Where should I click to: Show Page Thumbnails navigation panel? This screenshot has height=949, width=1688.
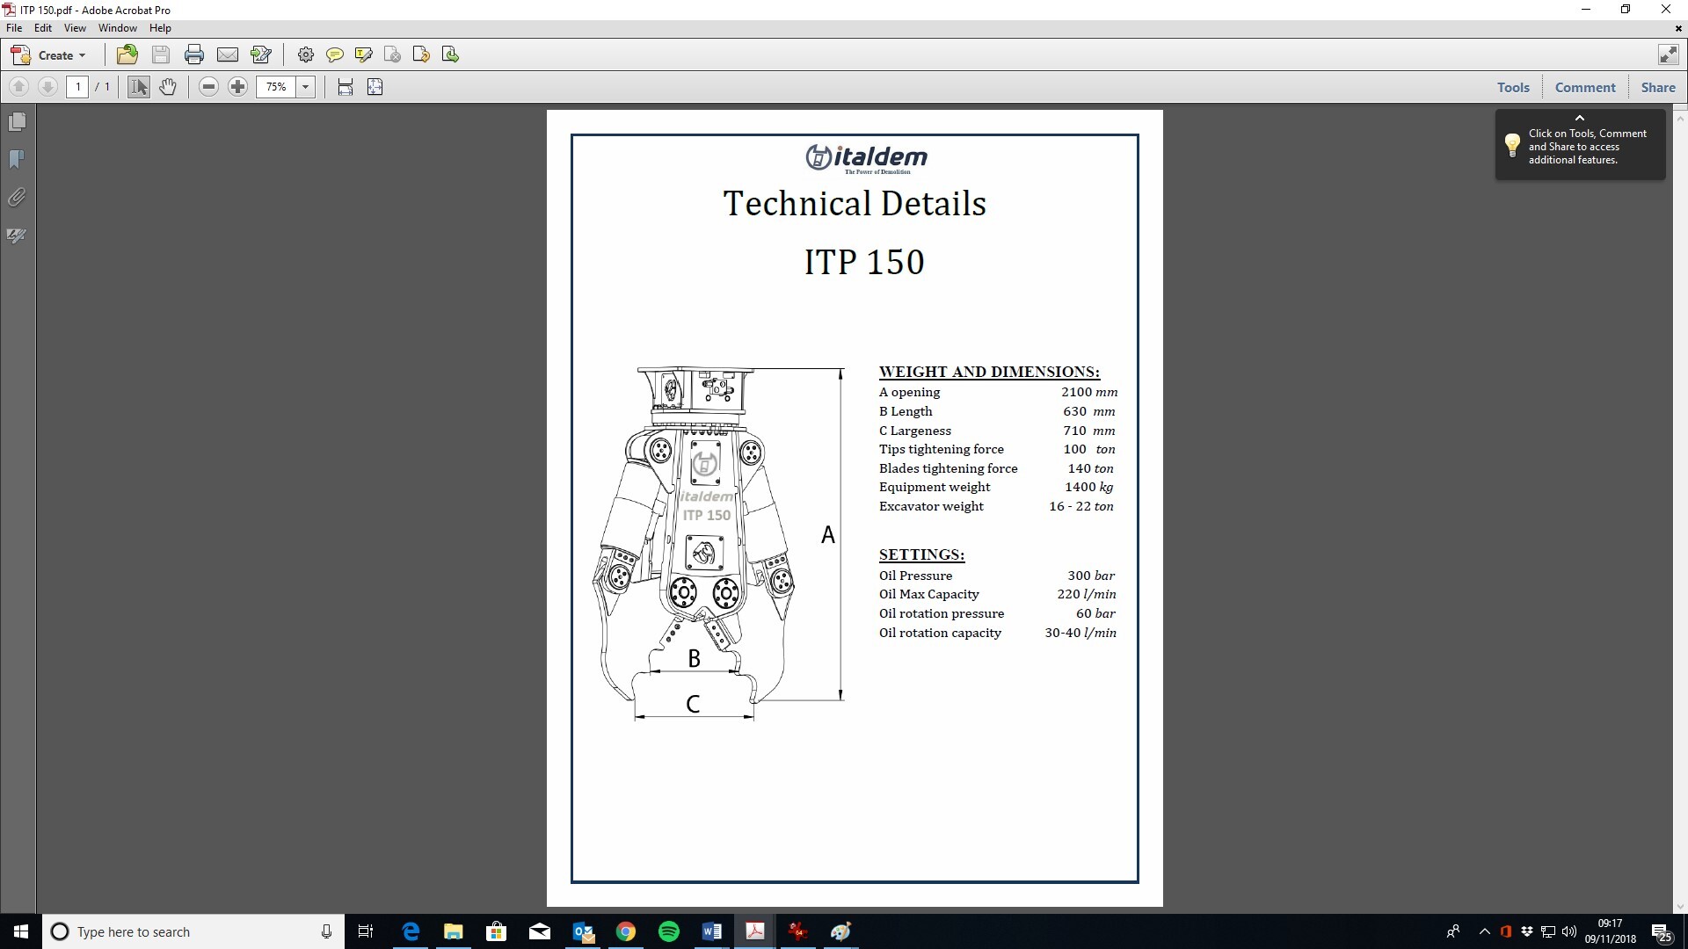point(18,122)
